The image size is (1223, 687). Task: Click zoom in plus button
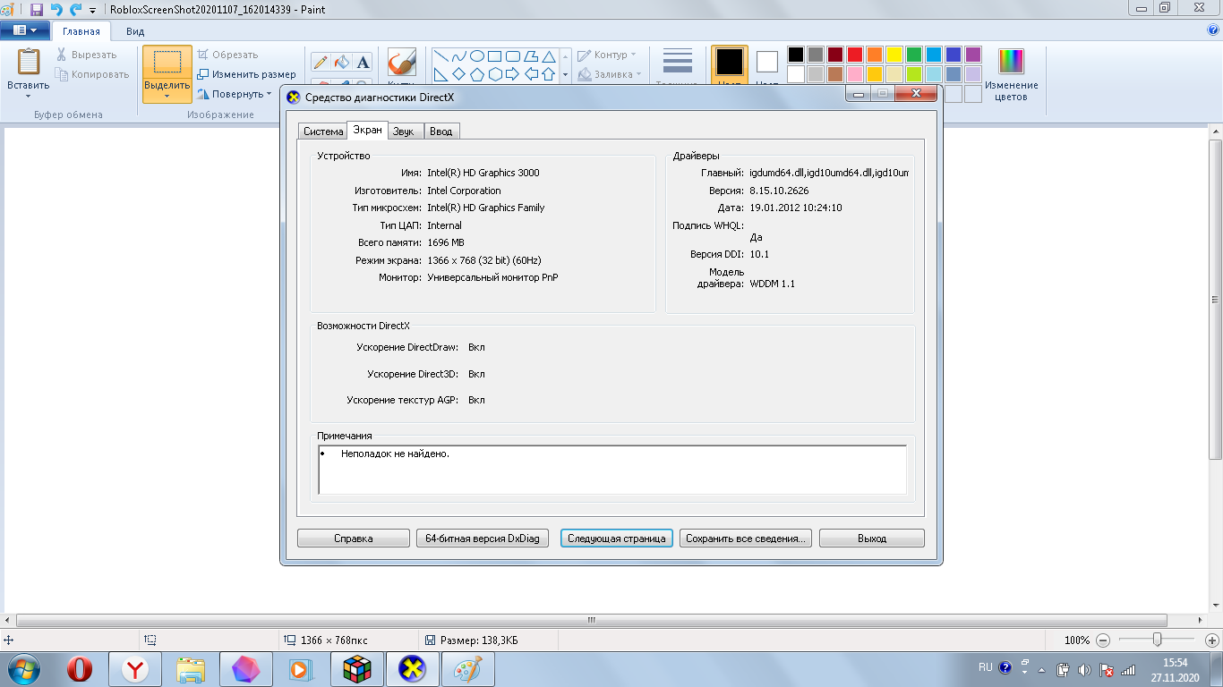coord(1212,640)
